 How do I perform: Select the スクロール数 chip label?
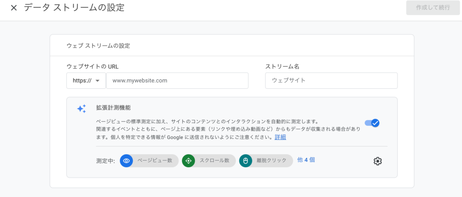pyautogui.click(x=215, y=161)
